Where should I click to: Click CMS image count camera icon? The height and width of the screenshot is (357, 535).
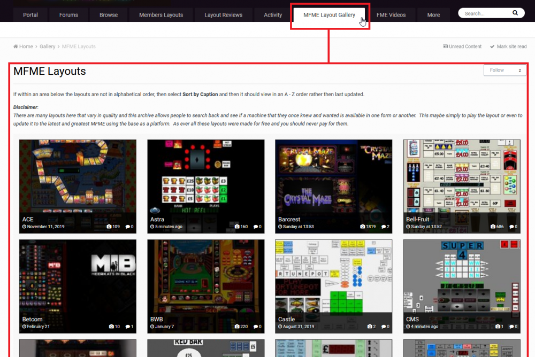tap(498, 327)
